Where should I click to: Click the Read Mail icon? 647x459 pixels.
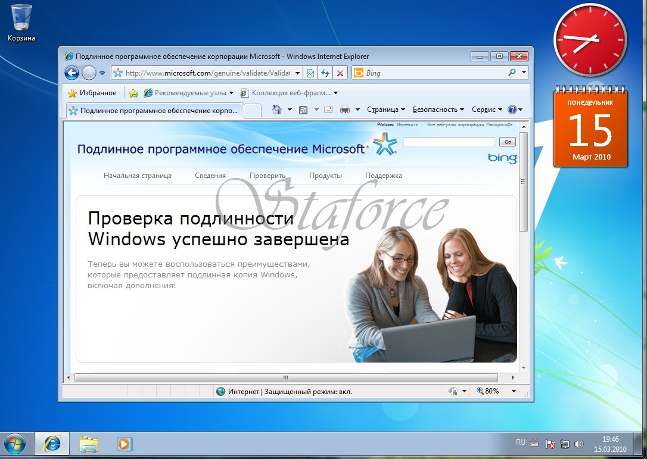(x=328, y=109)
